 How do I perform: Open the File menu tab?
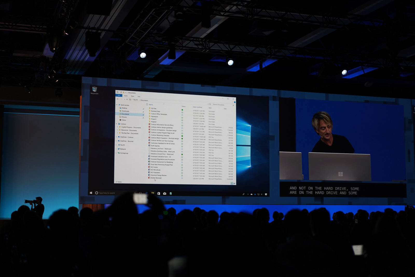[119, 95]
